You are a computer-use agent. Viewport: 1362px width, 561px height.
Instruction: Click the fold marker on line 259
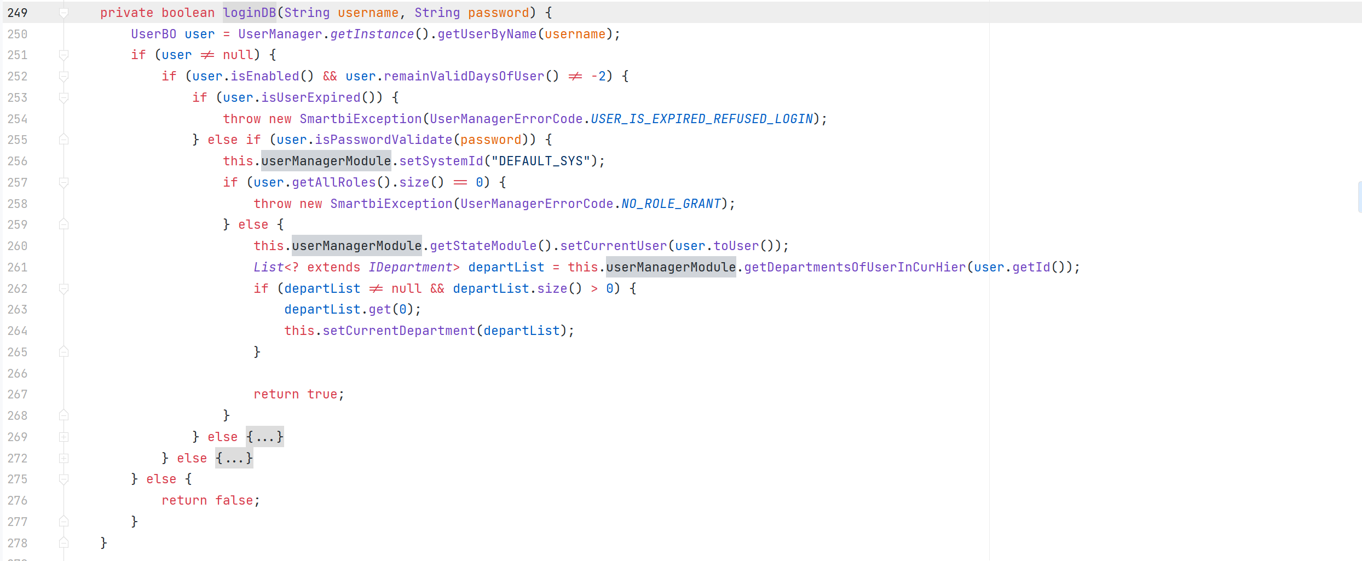pos(64,224)
